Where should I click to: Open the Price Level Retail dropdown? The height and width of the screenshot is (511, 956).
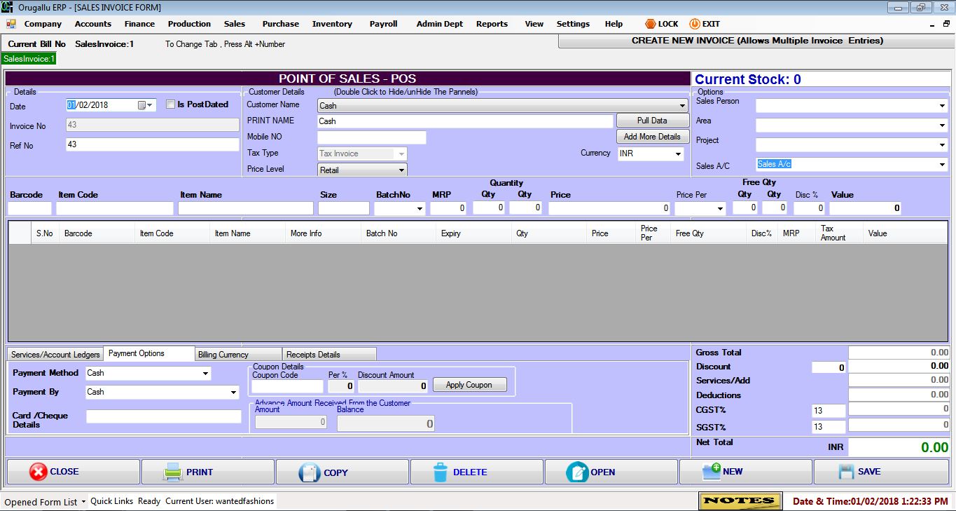coord(401,170)
